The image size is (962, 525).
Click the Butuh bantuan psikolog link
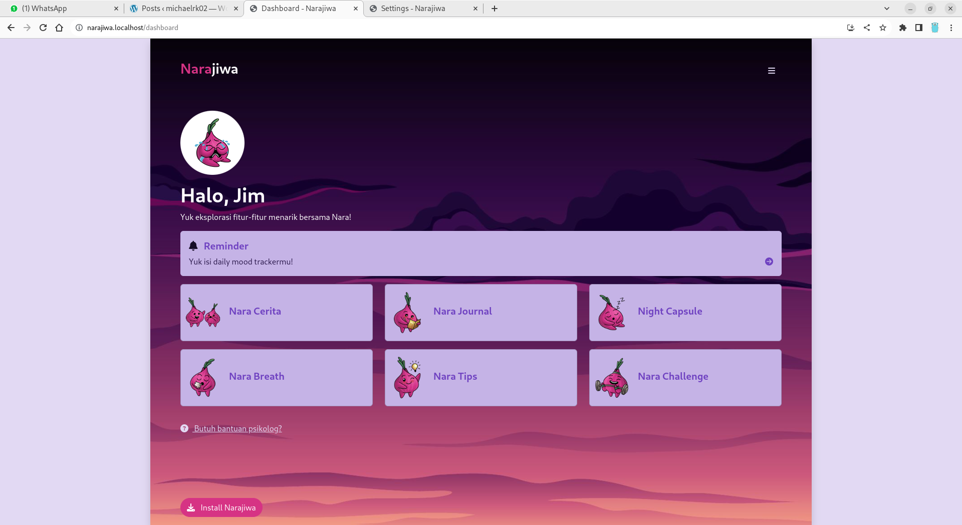237,428
